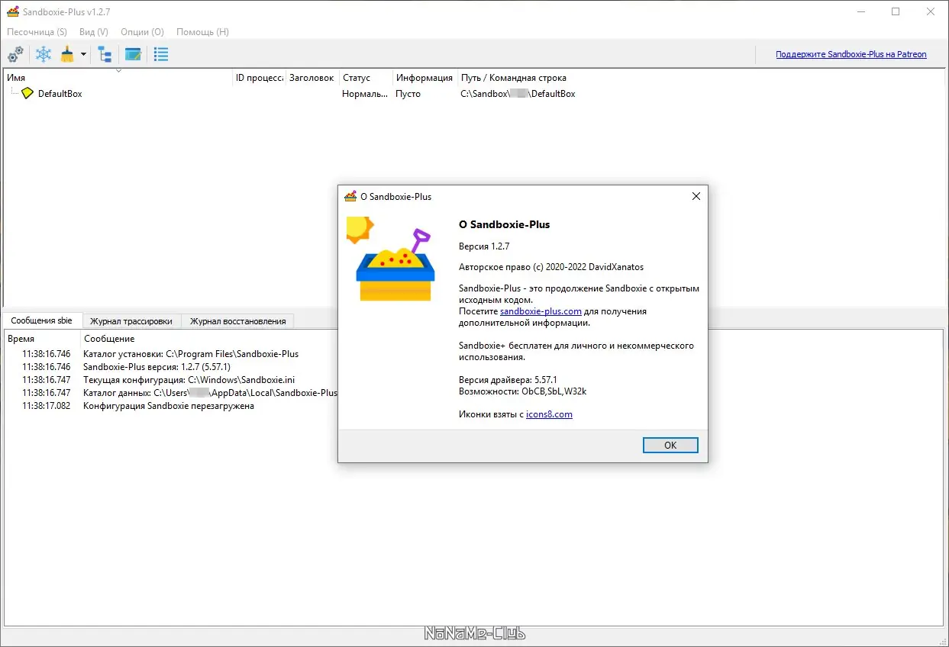This screenshot has height=647, width=949.
Task: Select the Sandboxie-Plus версия log message
Action: coord(157,367)
